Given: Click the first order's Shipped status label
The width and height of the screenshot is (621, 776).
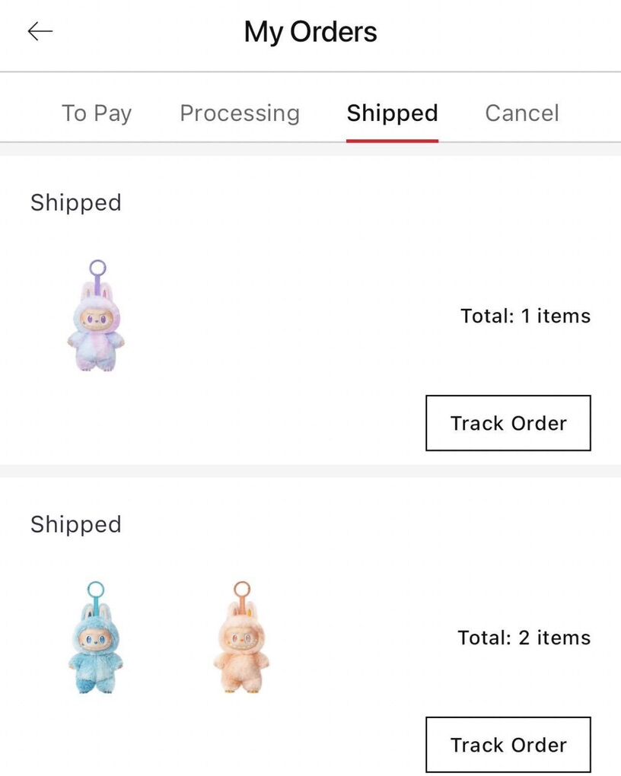Looking at the screenshot, I should click(x=76, y=202).
